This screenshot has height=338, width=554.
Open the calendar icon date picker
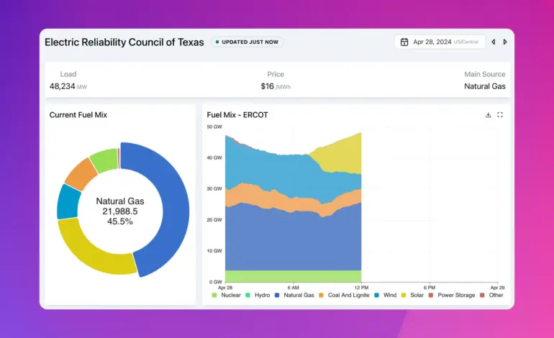pyautogui.click(x=404, y=42)
